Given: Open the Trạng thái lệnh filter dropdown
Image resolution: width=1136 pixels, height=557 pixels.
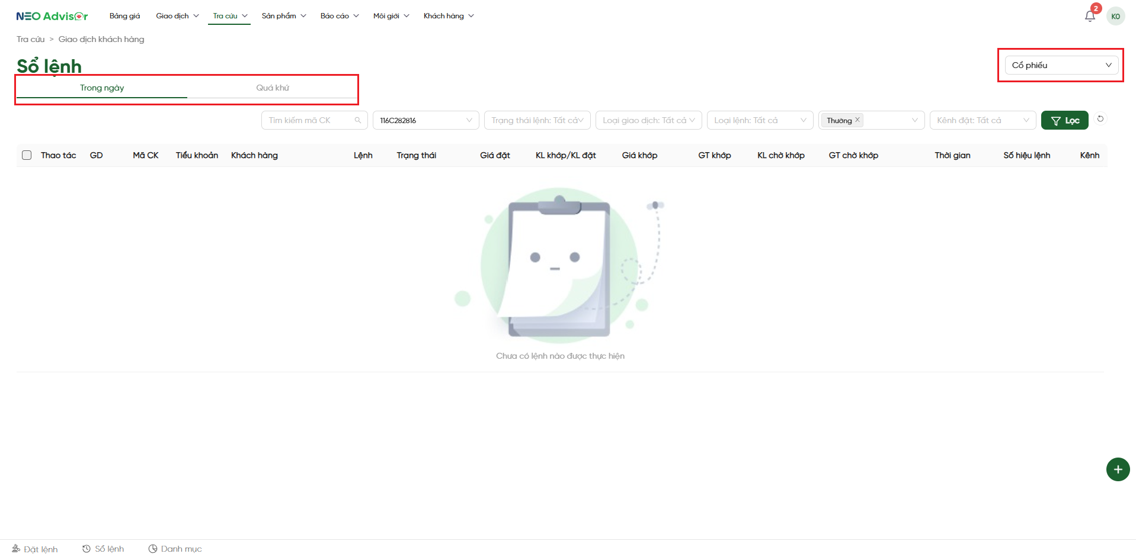Looking at the screenshot, I should pyautogui.click(x=537, y=120).
